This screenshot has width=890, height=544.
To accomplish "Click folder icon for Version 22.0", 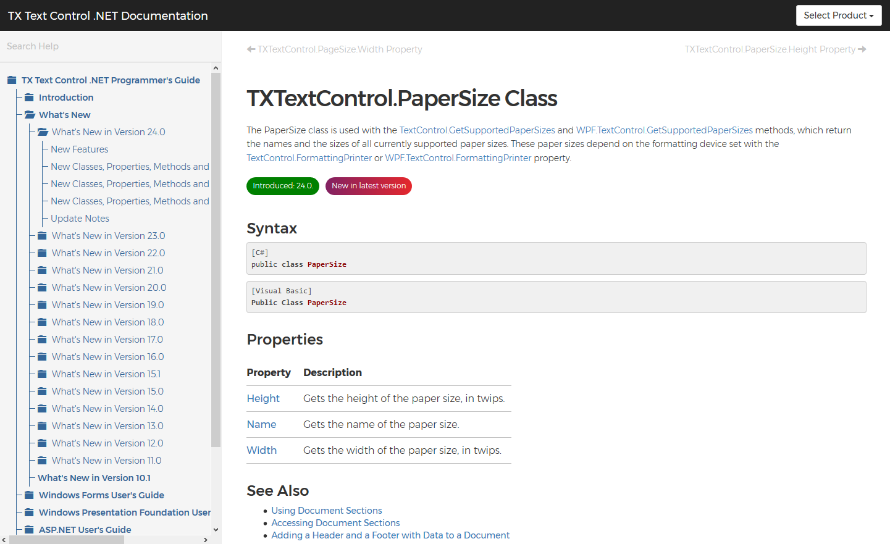I will click(42, 253).
